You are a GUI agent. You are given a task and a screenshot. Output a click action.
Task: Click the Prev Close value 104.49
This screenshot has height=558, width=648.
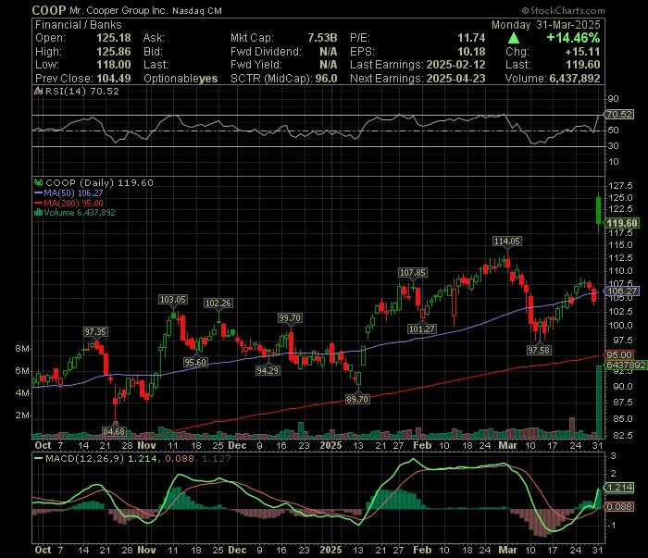tap(114, 79)
